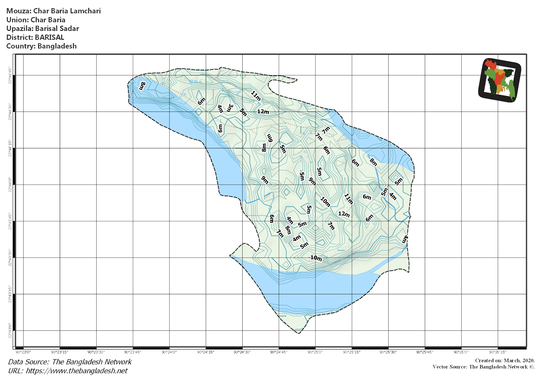Click the District BARISAL heading
Viewport: 542px width, 383px height.
35,38
